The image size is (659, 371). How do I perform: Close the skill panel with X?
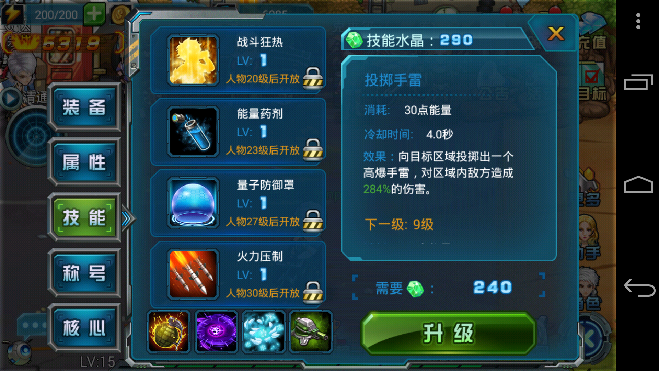coord(556,34)
